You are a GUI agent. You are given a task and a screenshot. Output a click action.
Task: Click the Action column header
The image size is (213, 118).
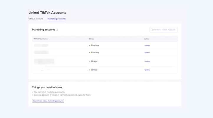[147, 39]
